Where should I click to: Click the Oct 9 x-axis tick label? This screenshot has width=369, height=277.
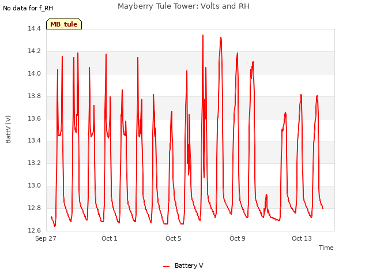coord(237,238)
